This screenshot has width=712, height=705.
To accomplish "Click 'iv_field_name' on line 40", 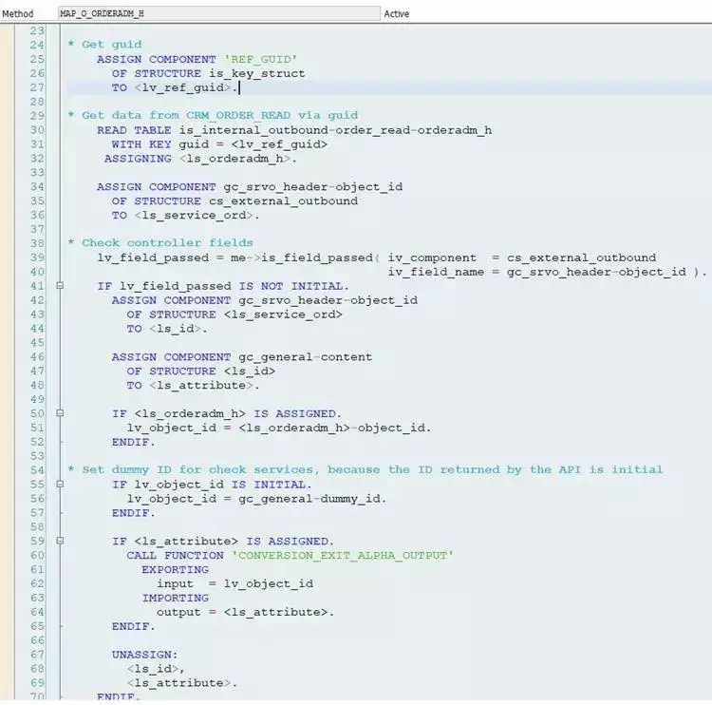I will pyautogui.click(x=436, y=273).
